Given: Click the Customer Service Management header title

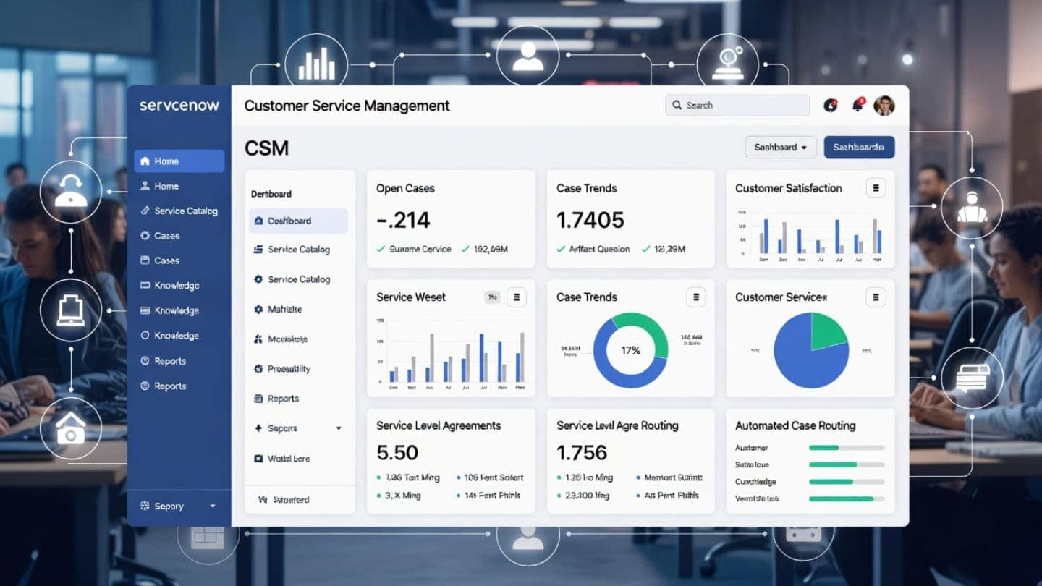Looking at the screenshot, I should [347, 106].
